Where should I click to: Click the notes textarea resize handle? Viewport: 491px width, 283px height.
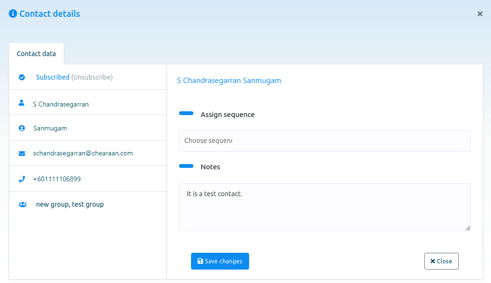(x=467, y=228)
